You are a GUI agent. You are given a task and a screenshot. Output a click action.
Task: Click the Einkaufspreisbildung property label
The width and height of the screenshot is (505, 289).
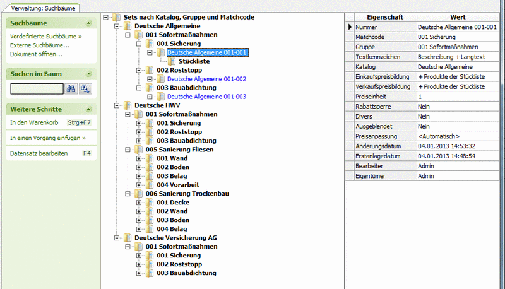point(383,77)
